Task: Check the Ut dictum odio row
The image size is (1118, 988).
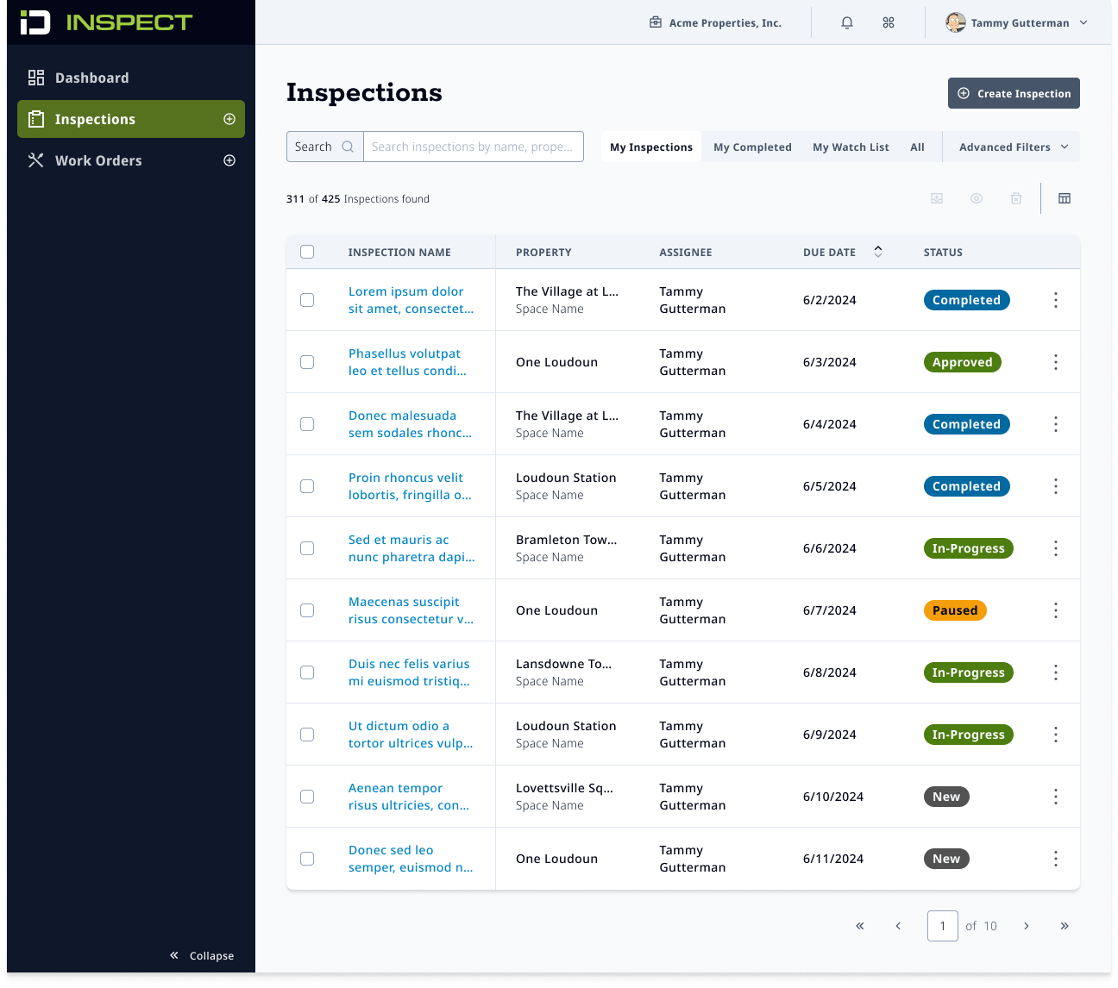Action: click(x=307, y=735)
